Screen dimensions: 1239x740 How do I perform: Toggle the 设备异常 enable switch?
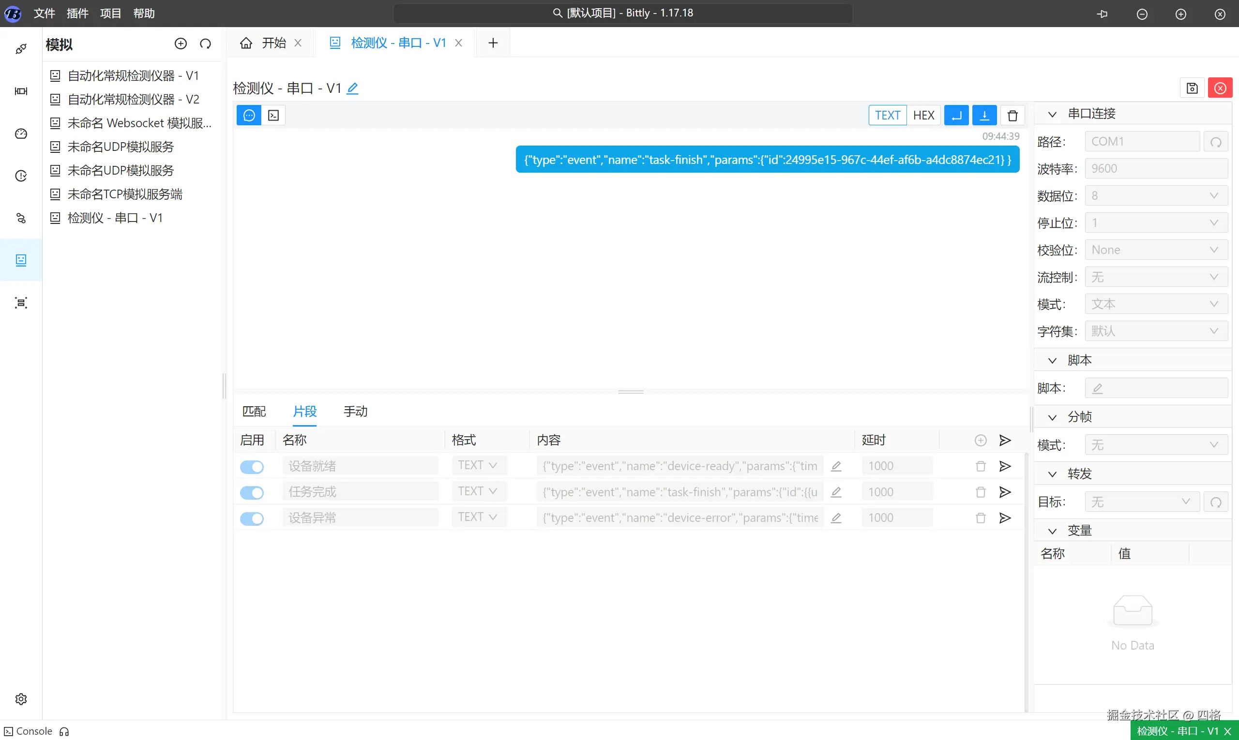click(252, 518)
